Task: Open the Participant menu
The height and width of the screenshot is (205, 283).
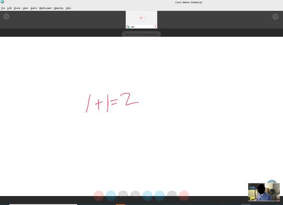Action: [x=46, y=8]
